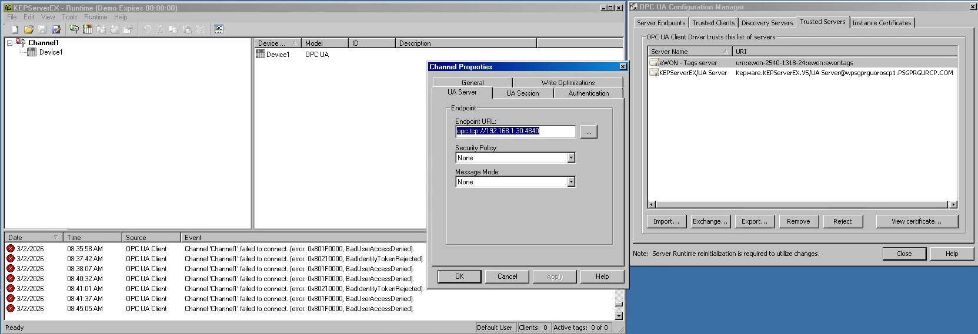Open the Tools menu
The image size is (978, 334).
70,17
